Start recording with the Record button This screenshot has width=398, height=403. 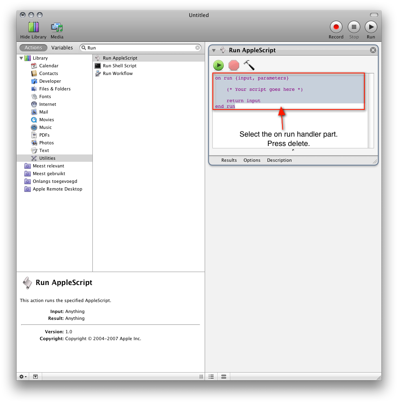pos(336,27)
